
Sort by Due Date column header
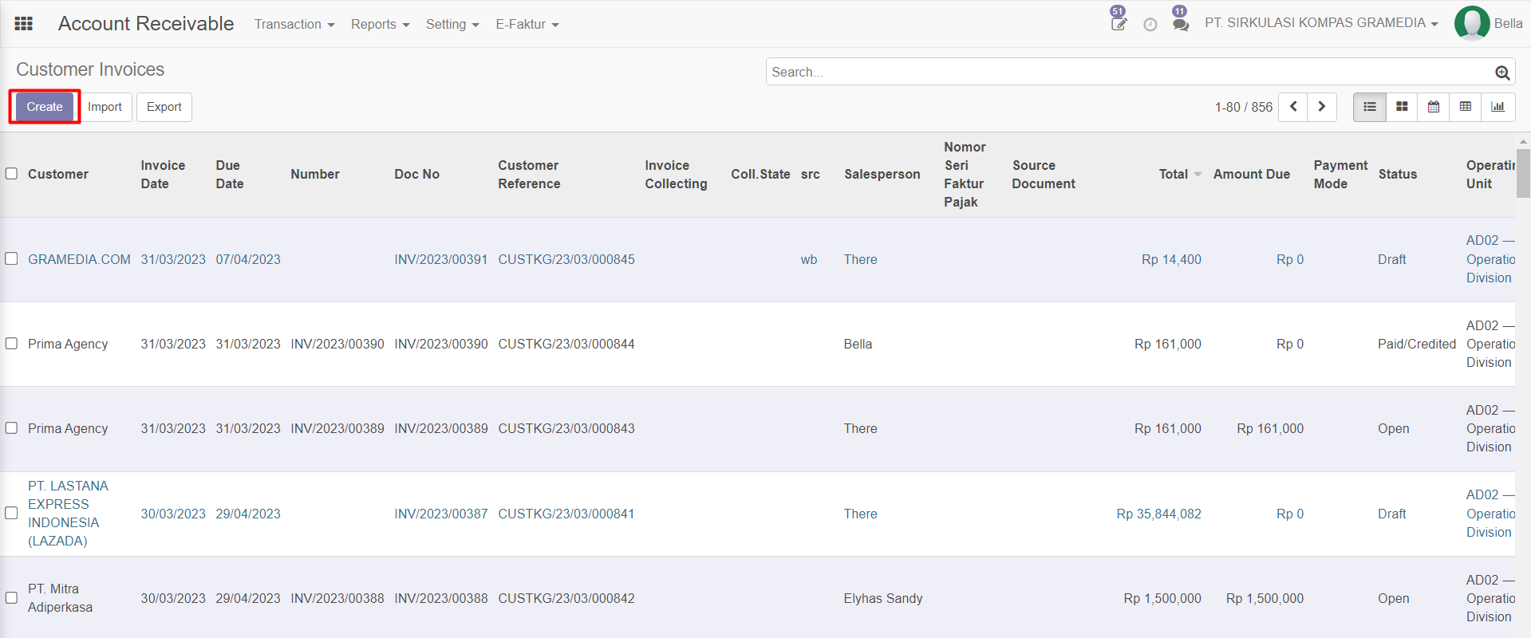(230, 175)
